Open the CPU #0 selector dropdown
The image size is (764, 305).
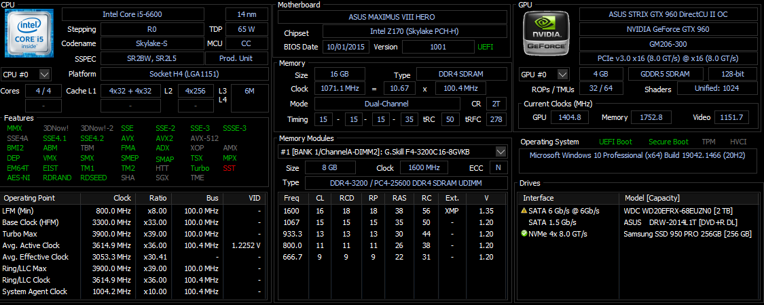pos(44,75)
